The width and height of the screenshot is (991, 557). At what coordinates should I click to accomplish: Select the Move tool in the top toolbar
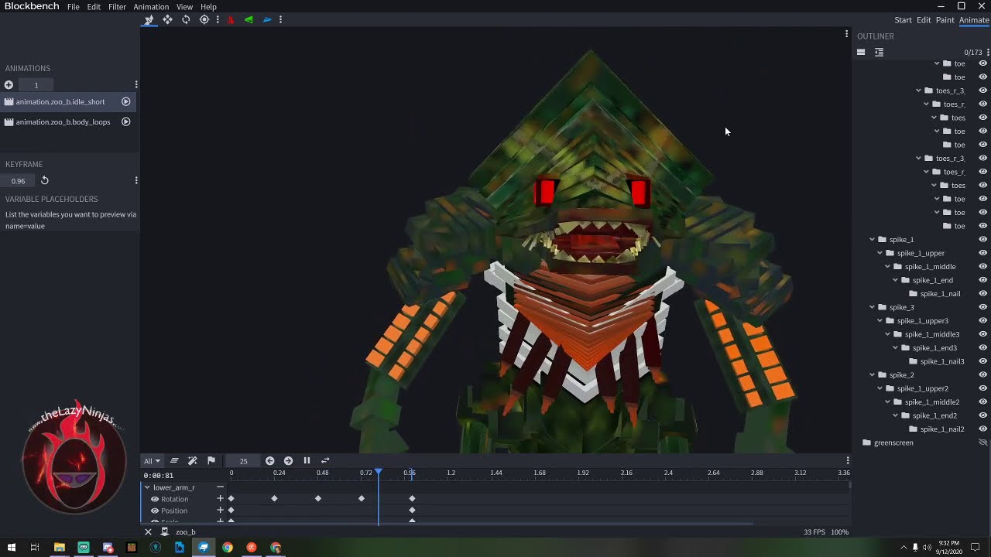[167, 19]
